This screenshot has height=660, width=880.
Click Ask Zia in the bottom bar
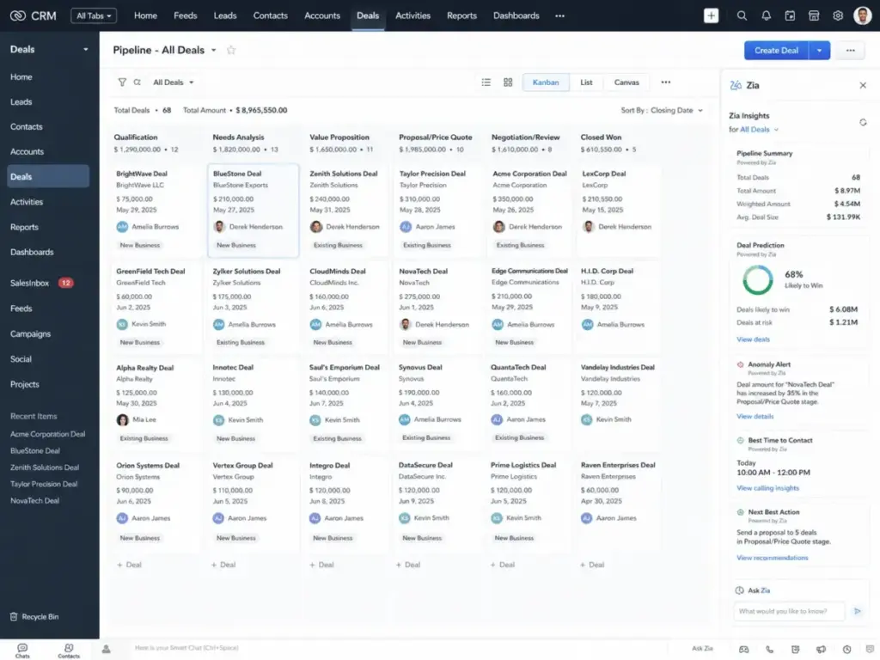(702, 649)
